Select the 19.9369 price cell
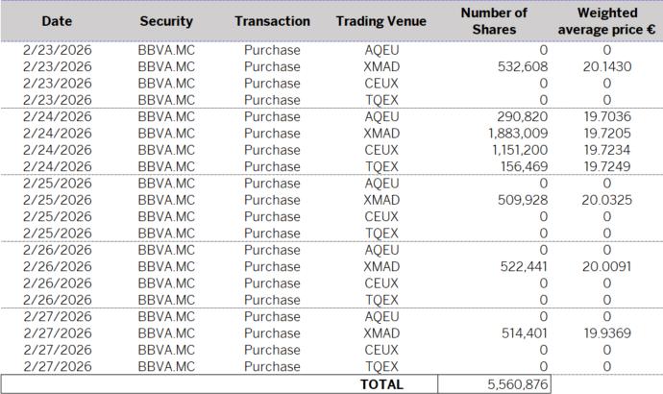Image resolution: width=663 pixels, height=394 pixels. [x=605, y=333]
